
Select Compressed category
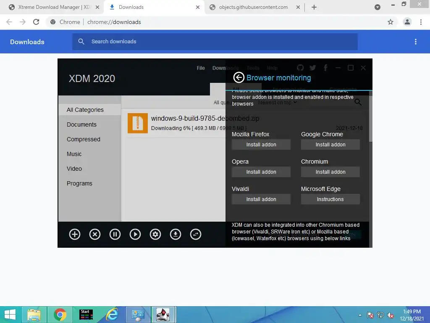[84, 139]
